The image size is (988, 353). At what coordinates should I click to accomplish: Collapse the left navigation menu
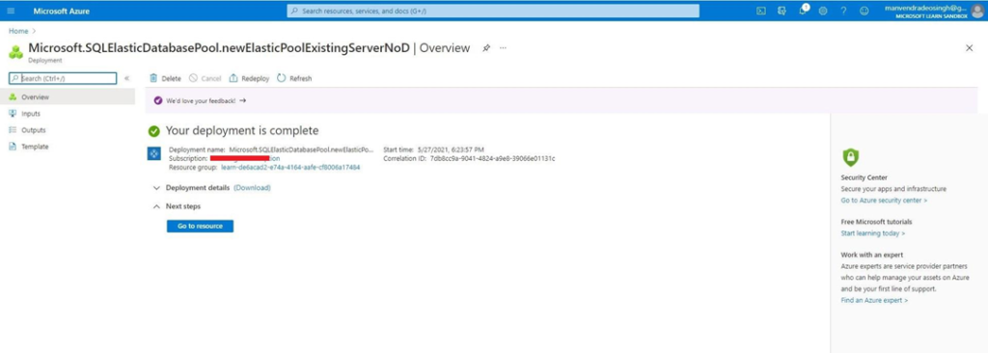126,78
